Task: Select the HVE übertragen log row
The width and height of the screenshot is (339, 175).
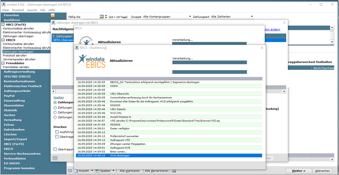Action: pyautogui.click(x=169, y=156)
